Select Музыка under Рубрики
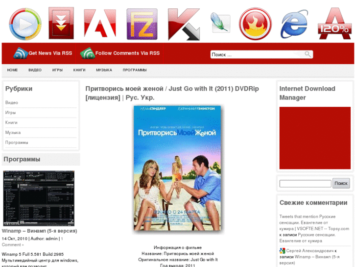Image resolution: width=356 pixels, height=267 pixels. (13, 133)
